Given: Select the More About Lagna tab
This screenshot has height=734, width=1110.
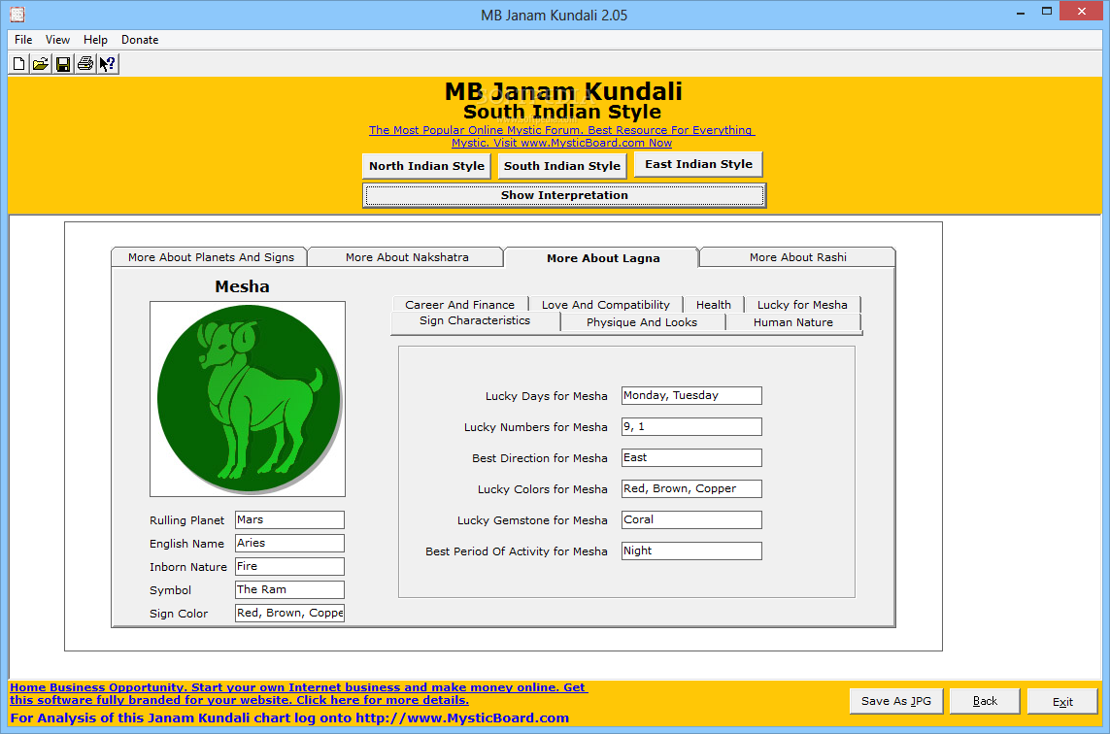Looking at the screenshot, I should click(602, 258).
